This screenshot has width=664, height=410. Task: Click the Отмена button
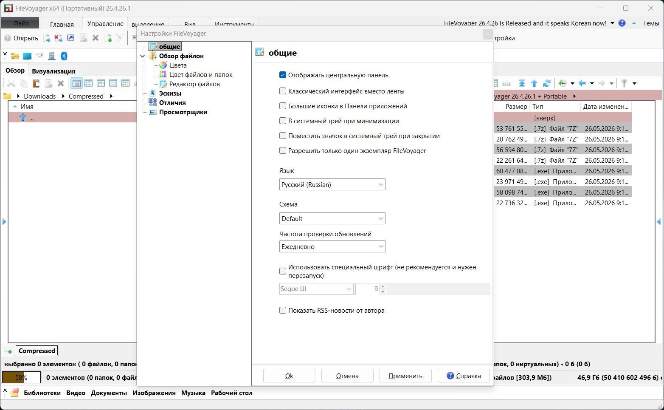(x=347, y=376)
